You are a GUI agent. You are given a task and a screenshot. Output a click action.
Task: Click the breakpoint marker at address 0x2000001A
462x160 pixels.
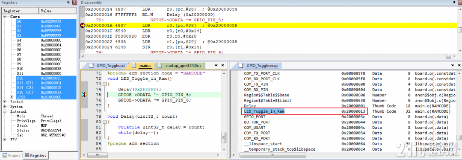pyautogui.click(x=83, y=26)
